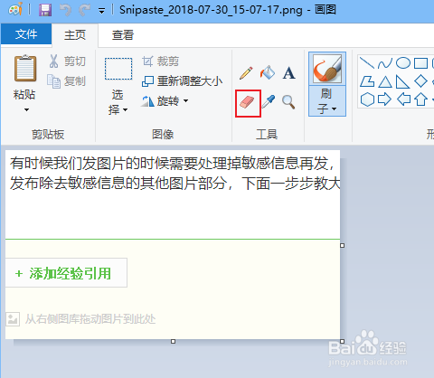434x378 pixels.
Task: Click the bottom-center canvas resize handle
Action: (x=173, y=341)
